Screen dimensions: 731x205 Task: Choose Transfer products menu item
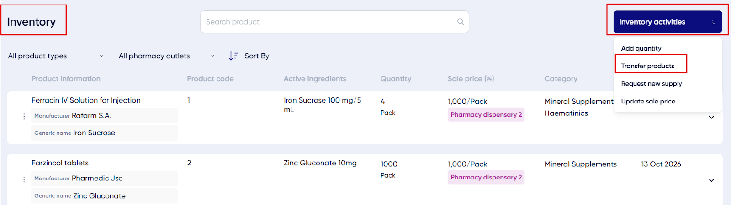click(647, 66)
